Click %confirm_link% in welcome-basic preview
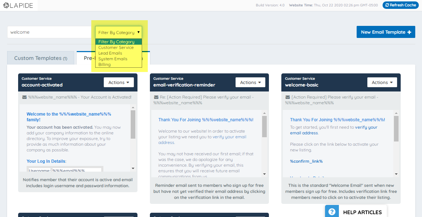The width and height of the screenshot is (422, 217). [306, 161]
